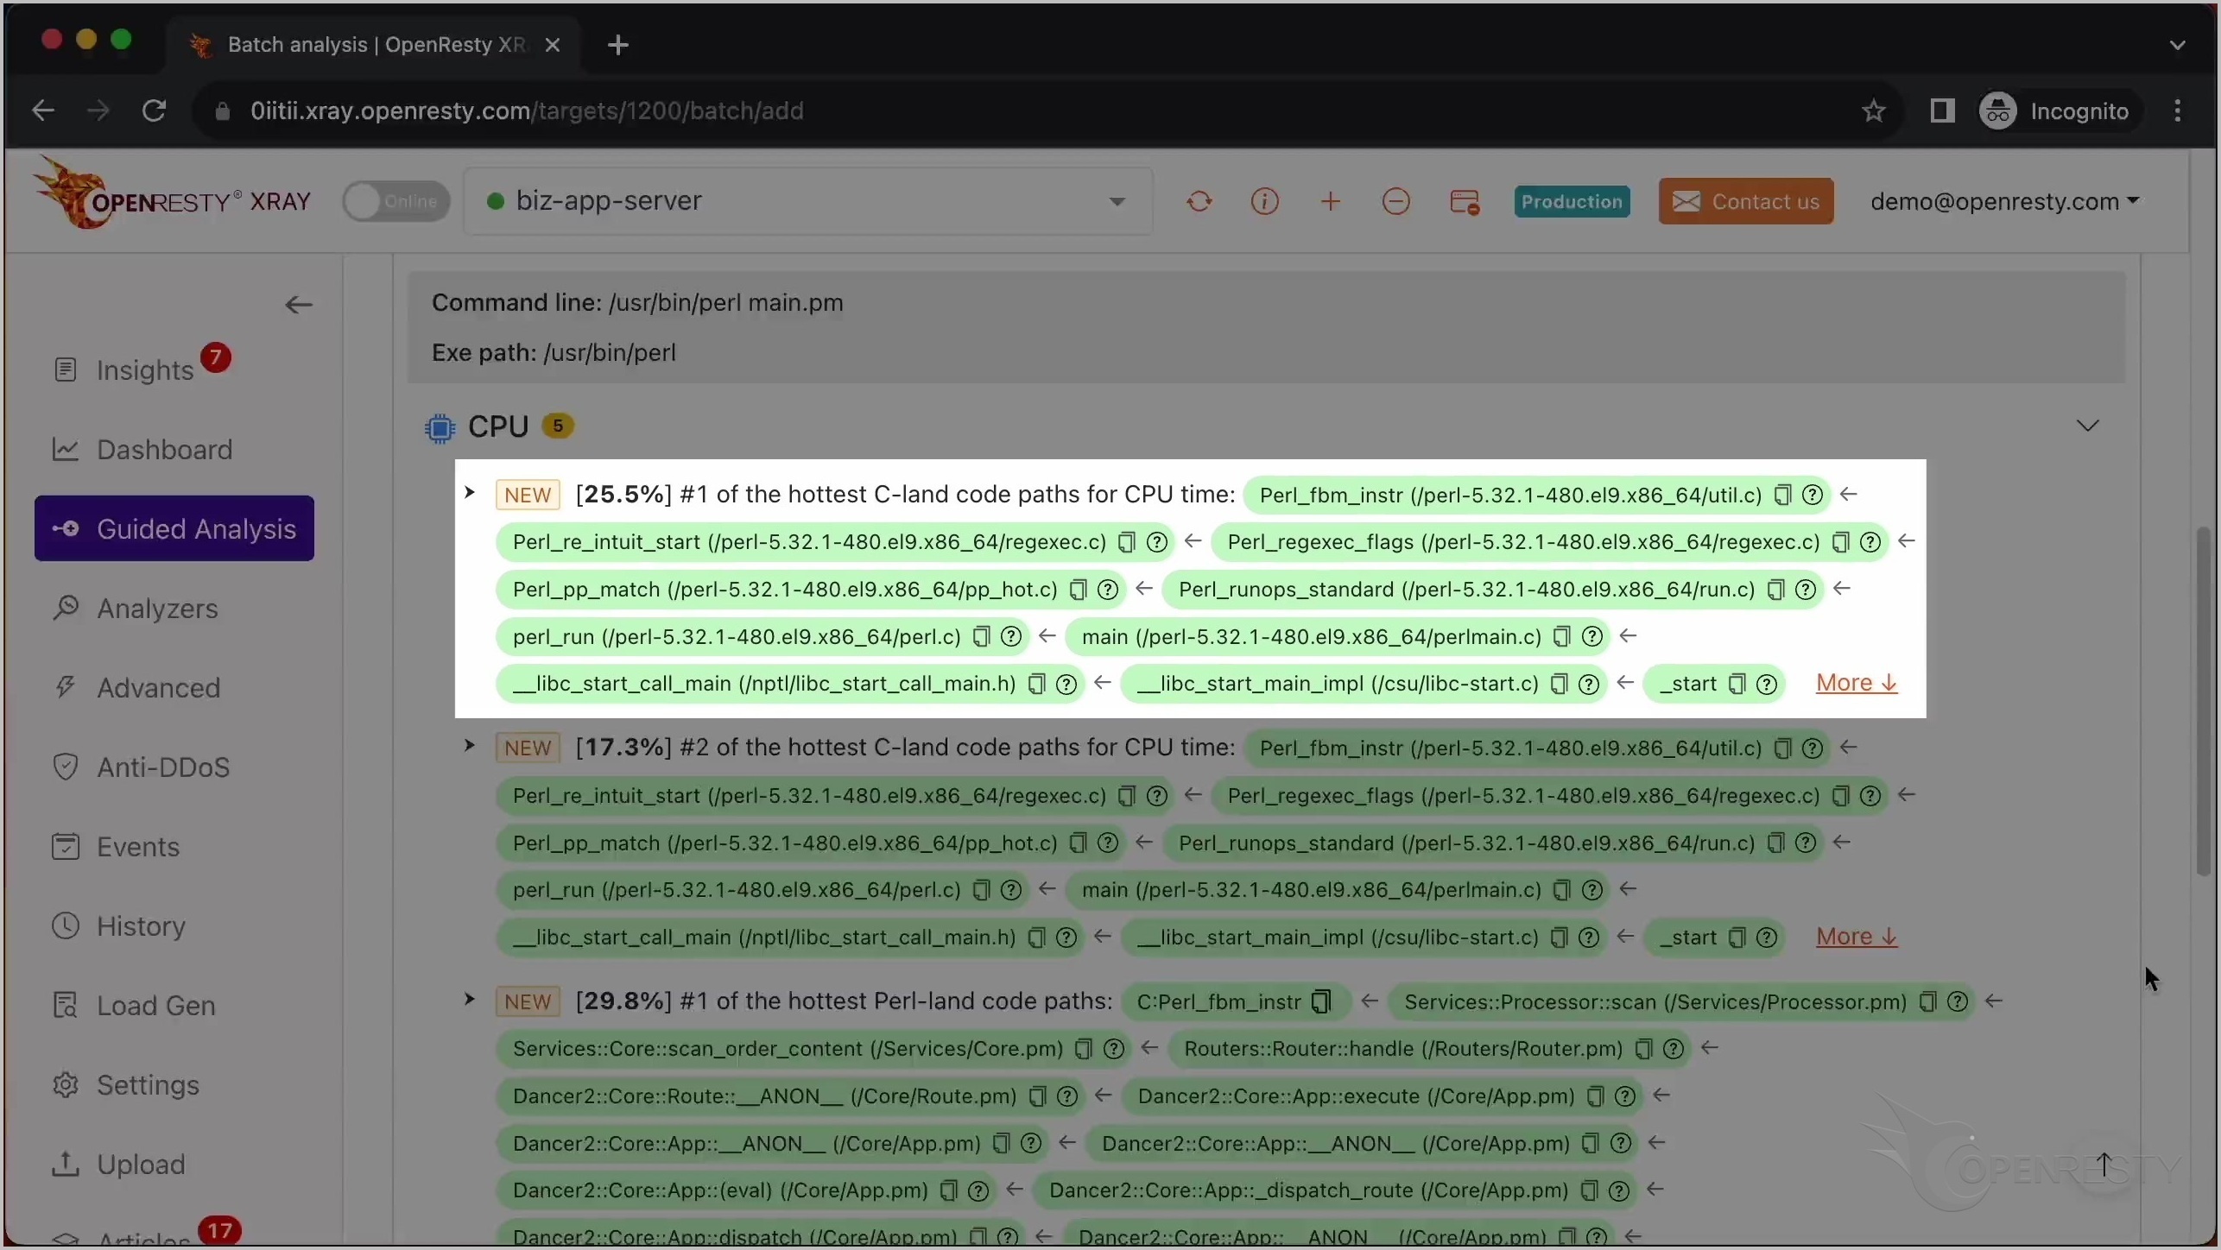
Task: Open the tab search dropdown arrow
Action: click(x=2177, y=45)
